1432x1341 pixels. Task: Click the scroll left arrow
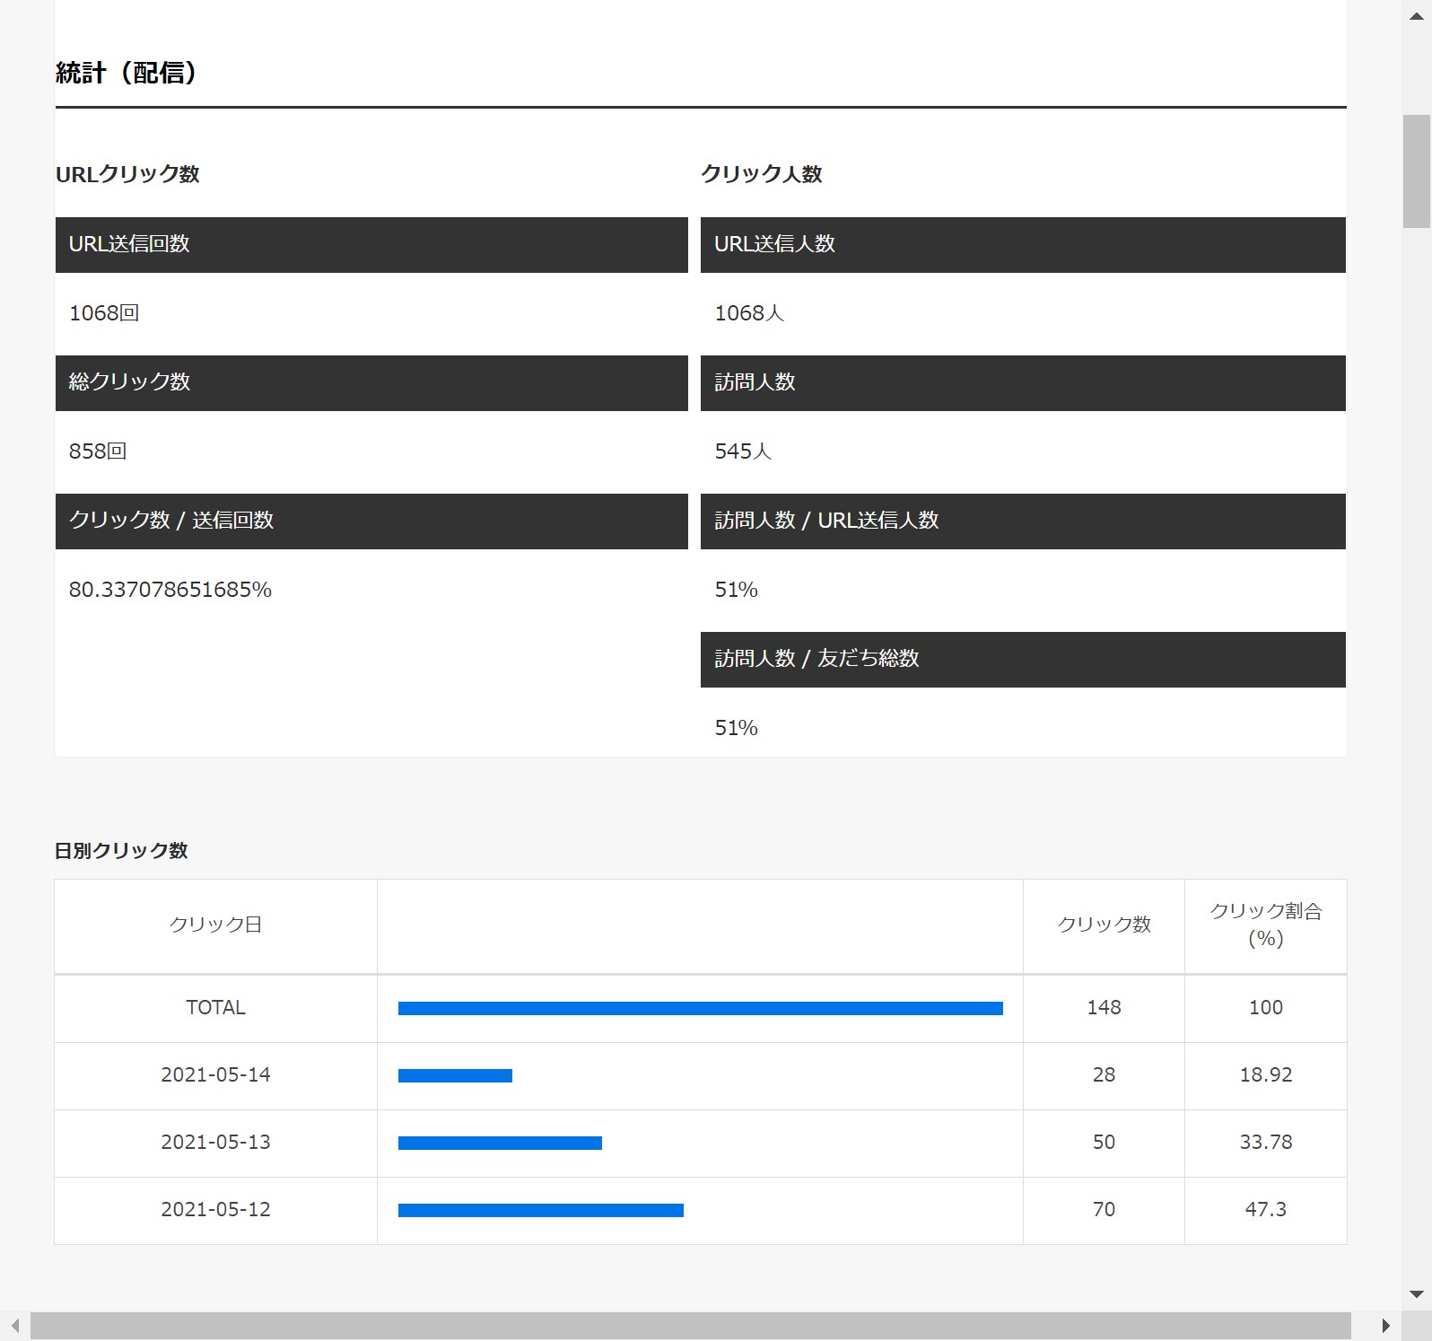[14, 1326]
